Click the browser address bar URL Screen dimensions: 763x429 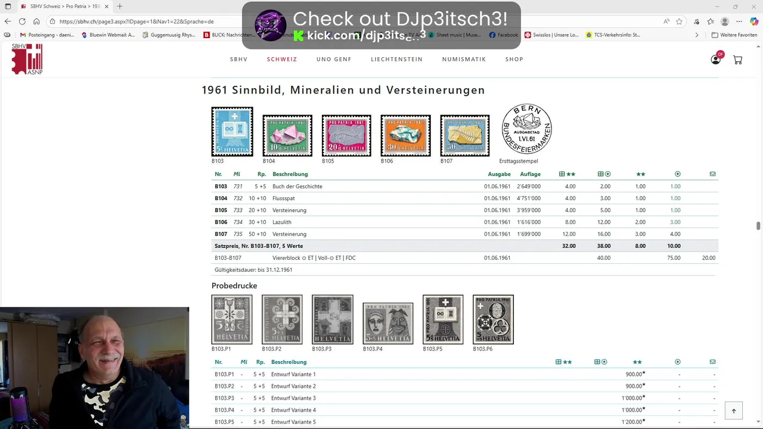136,21
